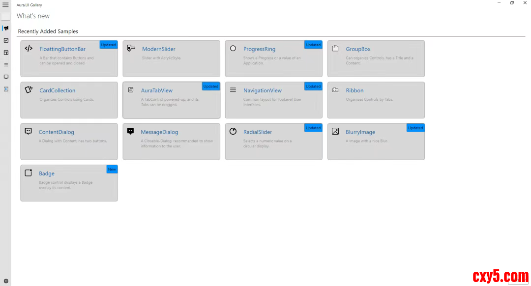Click the MessageDialog filled bubble icon
Screen dimensions: 531x286
[x=130, y=131]
